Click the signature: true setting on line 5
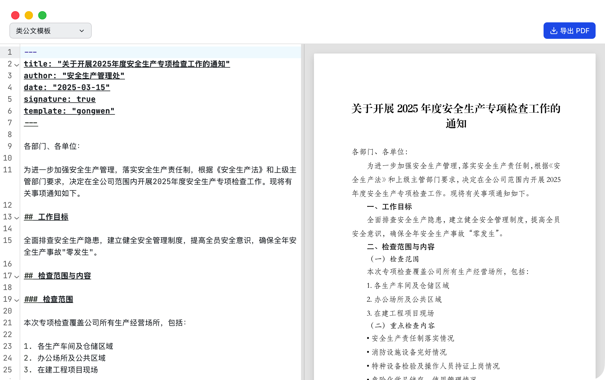The height and width of the screenshot is (380, 605). pos(59,99)
